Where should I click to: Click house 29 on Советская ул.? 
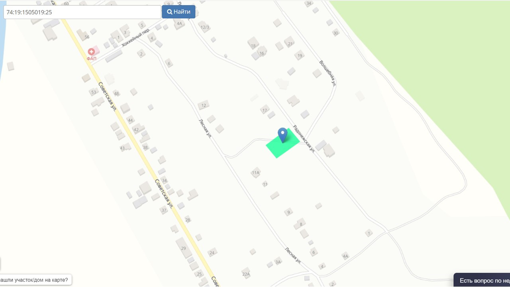tap(184, 248)
